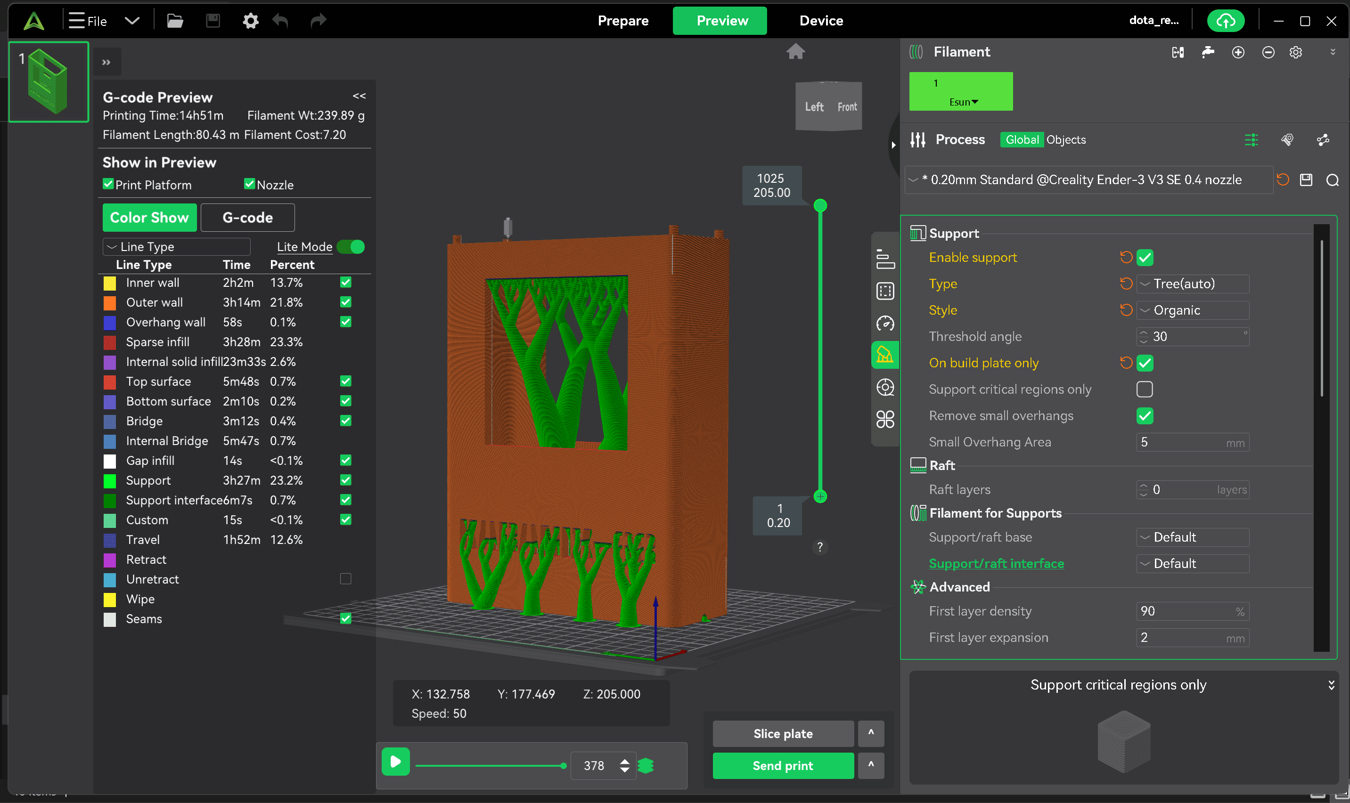Open Support/raft base filament dropdown
Image resolution: width=1350 pixels, height=803 pixels.
click(1193, 537)
